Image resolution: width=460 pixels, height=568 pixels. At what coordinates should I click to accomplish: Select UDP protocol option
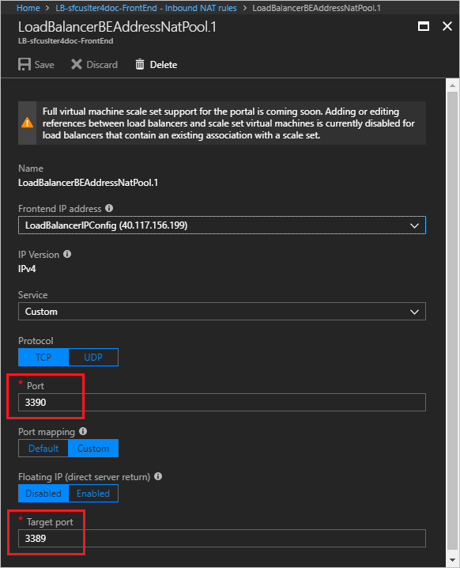(x=93, y=357)
